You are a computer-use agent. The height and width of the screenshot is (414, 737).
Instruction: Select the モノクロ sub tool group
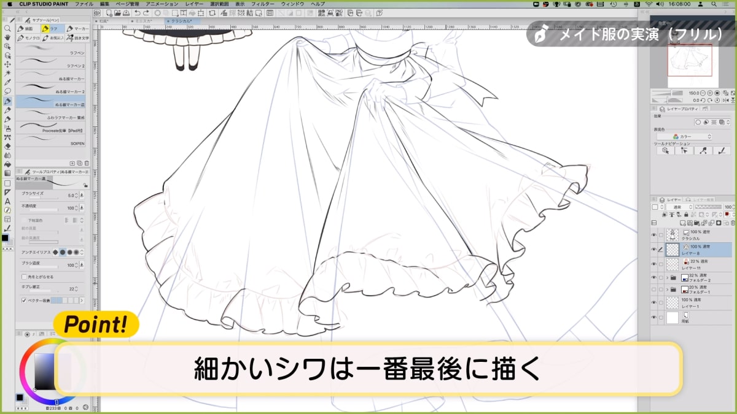pyautogui.click(x=29, y=37)
